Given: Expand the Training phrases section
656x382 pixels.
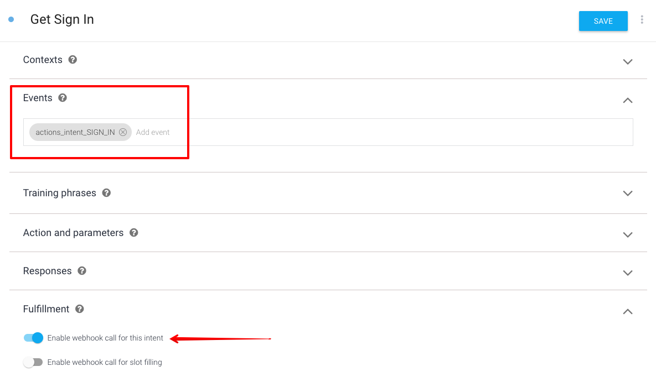Looking at the screenshot, I should click(628, 193).
